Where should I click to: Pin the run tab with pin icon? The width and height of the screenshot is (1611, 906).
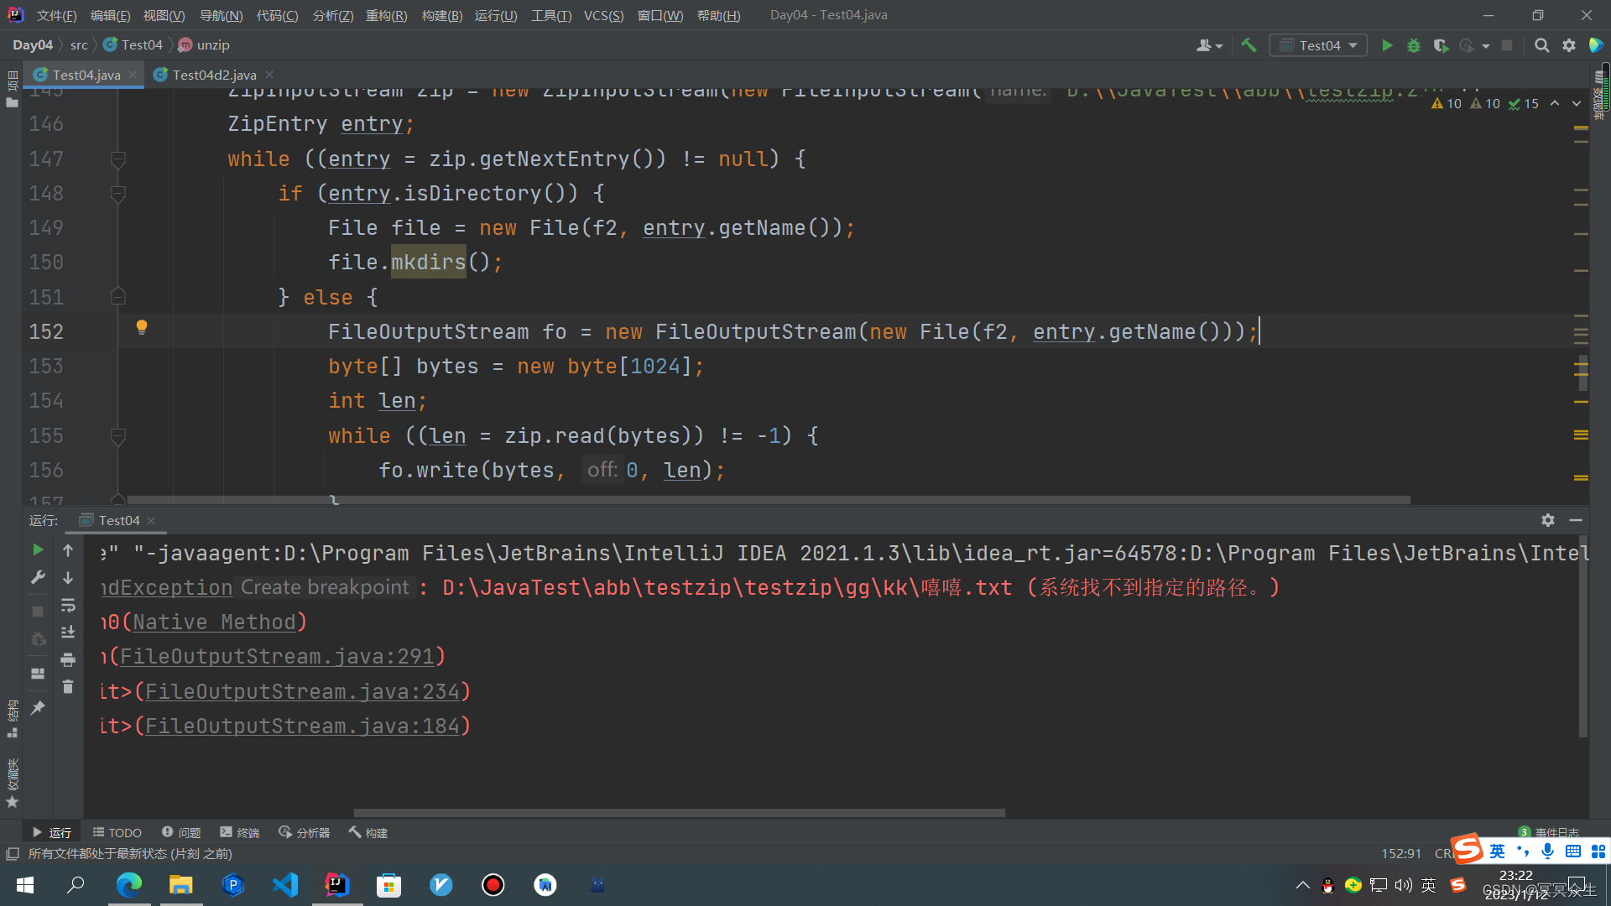click(x=38, y=708)
